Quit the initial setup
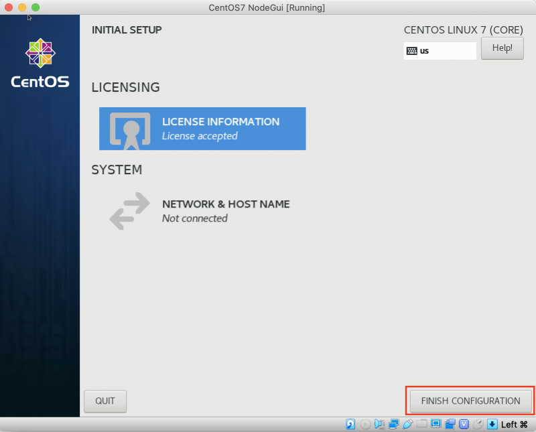536x432 pixels. pos(105,401)
